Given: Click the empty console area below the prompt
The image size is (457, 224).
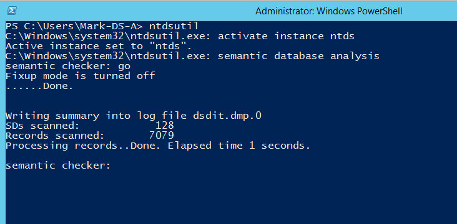Looking at the screenshot, I should 230,198.
